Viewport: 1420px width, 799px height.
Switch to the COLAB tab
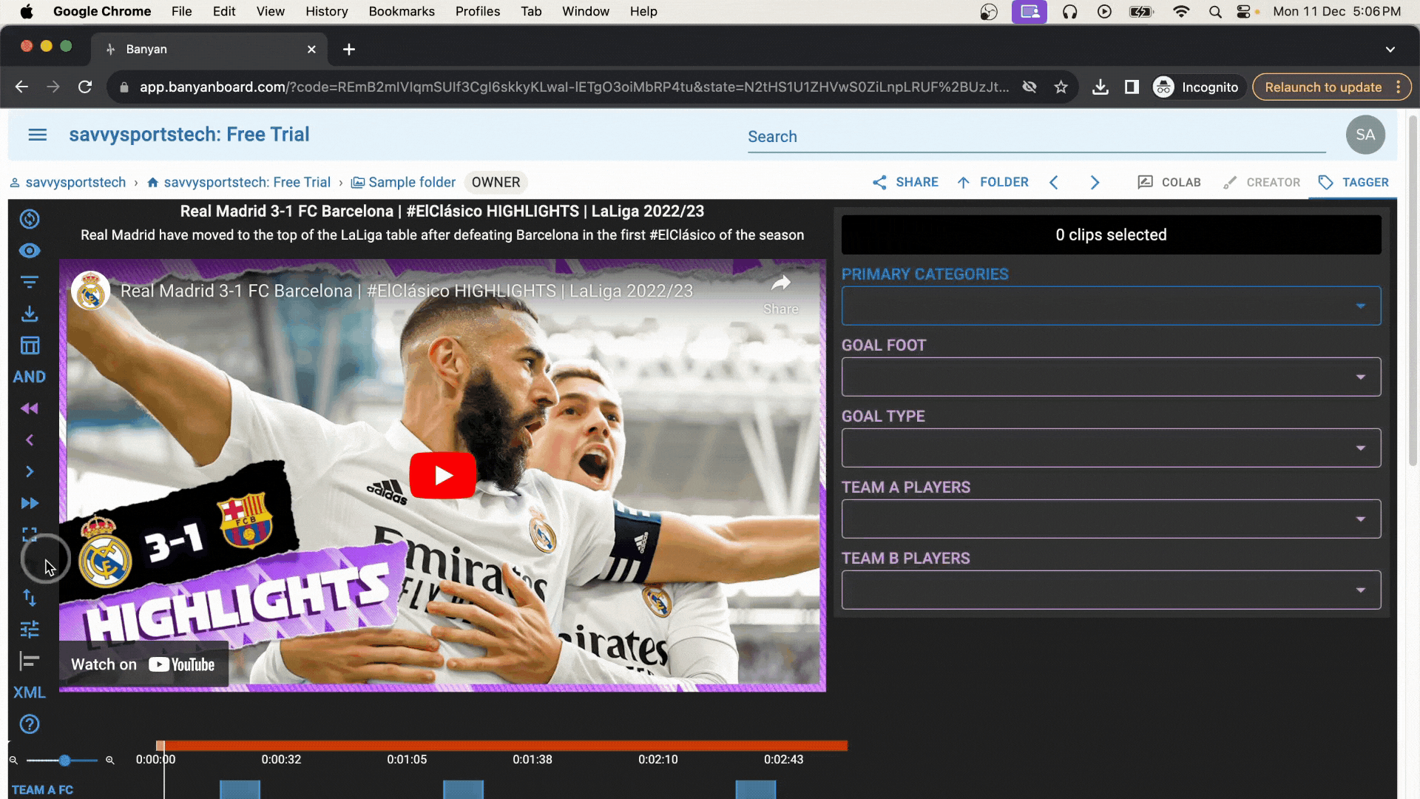[x=1169, y=182]
